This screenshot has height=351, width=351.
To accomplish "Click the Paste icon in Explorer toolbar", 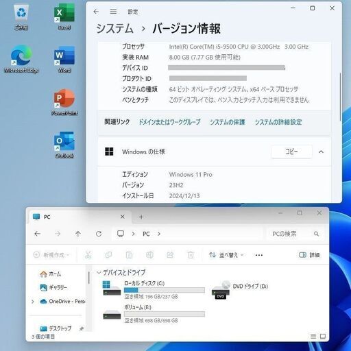I will (x=129, y=255).
